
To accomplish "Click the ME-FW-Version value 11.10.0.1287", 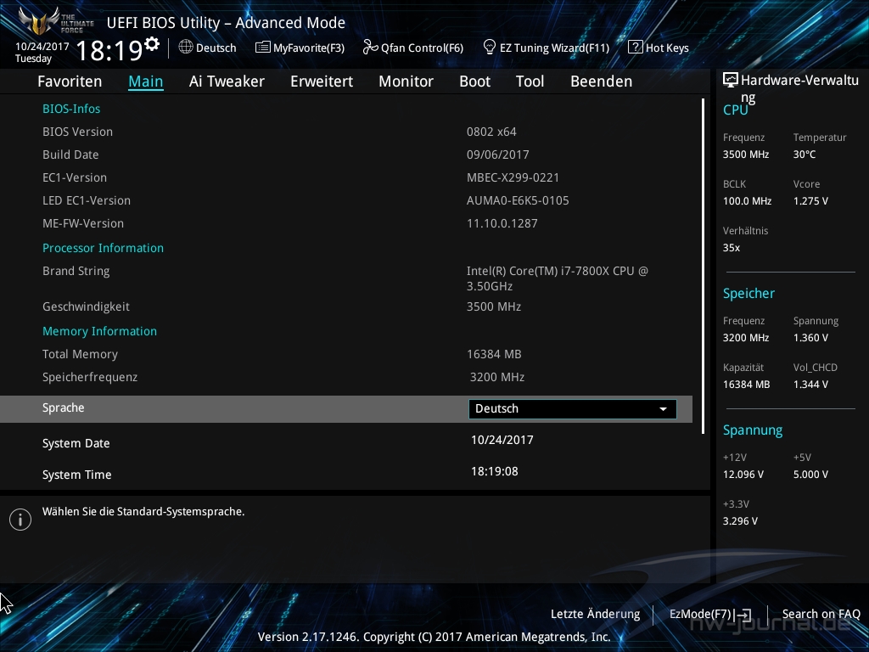I will click(x=502, y=224).
